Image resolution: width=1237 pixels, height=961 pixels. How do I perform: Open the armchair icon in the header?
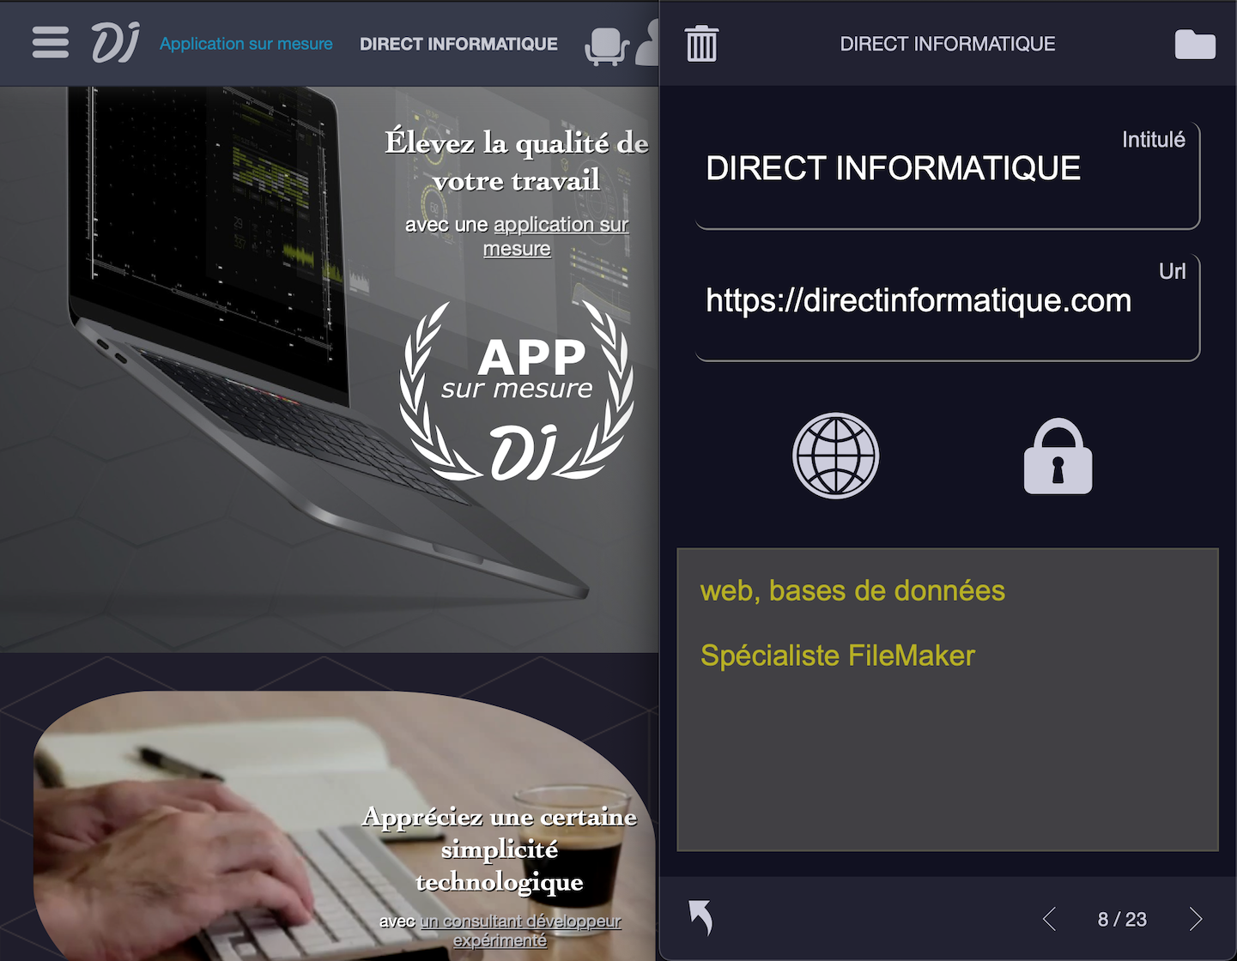[x=607, y=46]
